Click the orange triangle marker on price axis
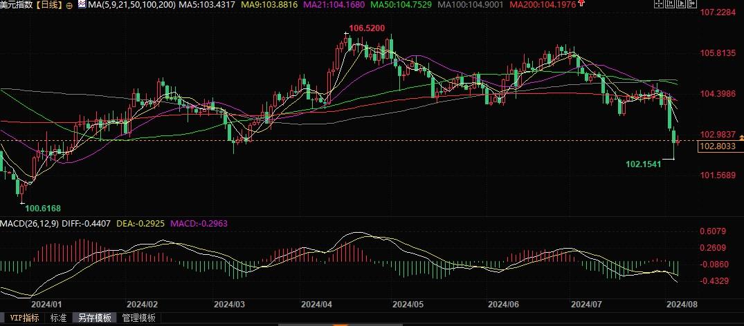 tap(741, 137)
